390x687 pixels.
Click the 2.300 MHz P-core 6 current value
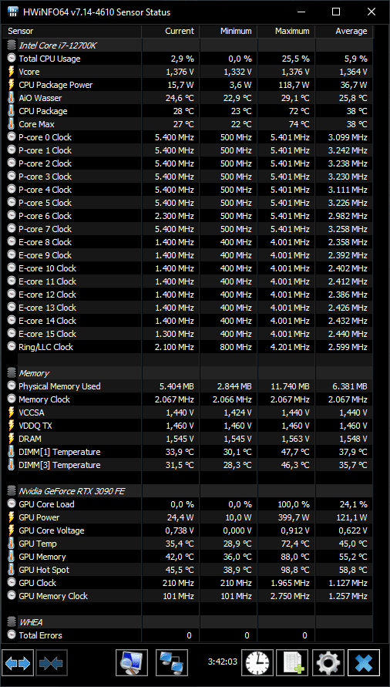click(x=174, y=216)
